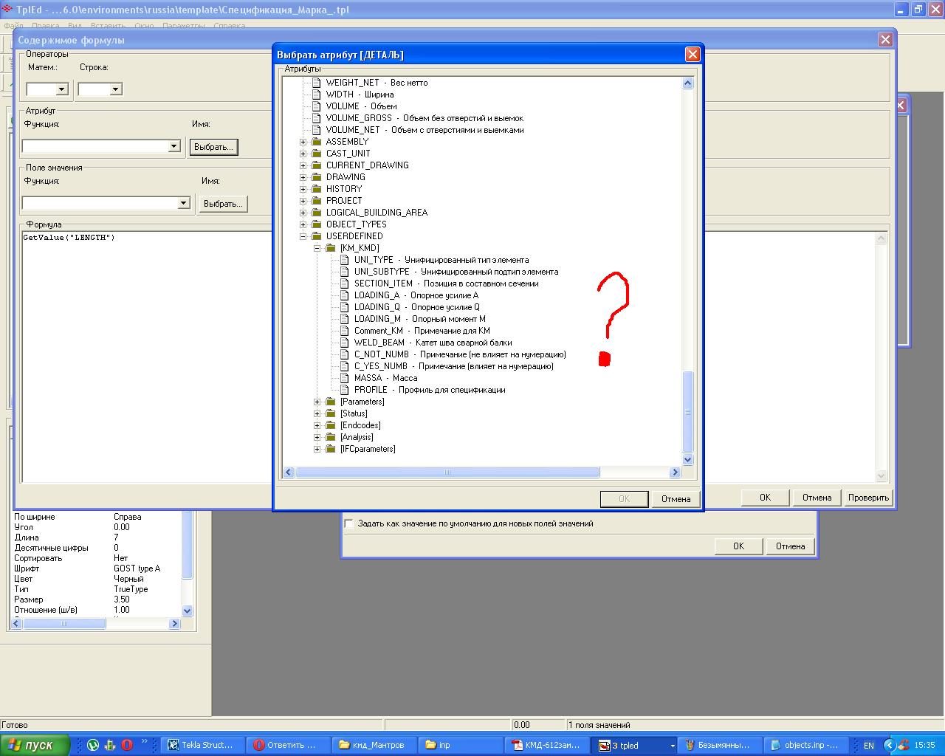Enable default value checkbox for new value fields
The image size is (945, 756).
pyautogui.click(x=349, y=523)
